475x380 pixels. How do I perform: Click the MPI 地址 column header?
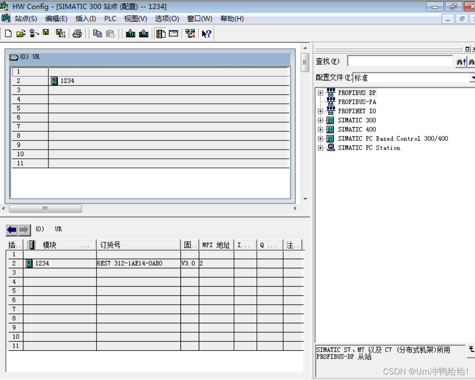point(216,245)
